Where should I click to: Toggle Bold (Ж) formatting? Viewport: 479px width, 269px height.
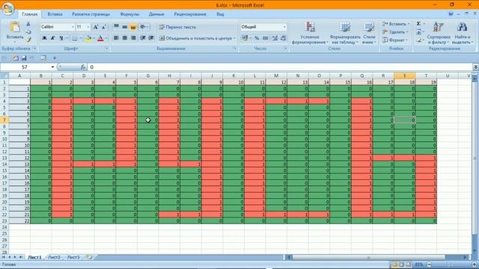coord(44,38)
